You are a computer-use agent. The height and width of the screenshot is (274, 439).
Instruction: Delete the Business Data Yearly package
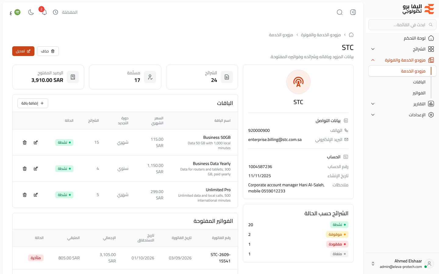25,169
